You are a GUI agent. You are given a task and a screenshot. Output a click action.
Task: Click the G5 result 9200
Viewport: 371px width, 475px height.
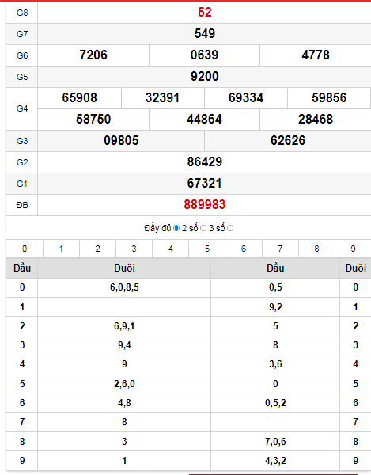pyautogui.click(x=205, y=76)
